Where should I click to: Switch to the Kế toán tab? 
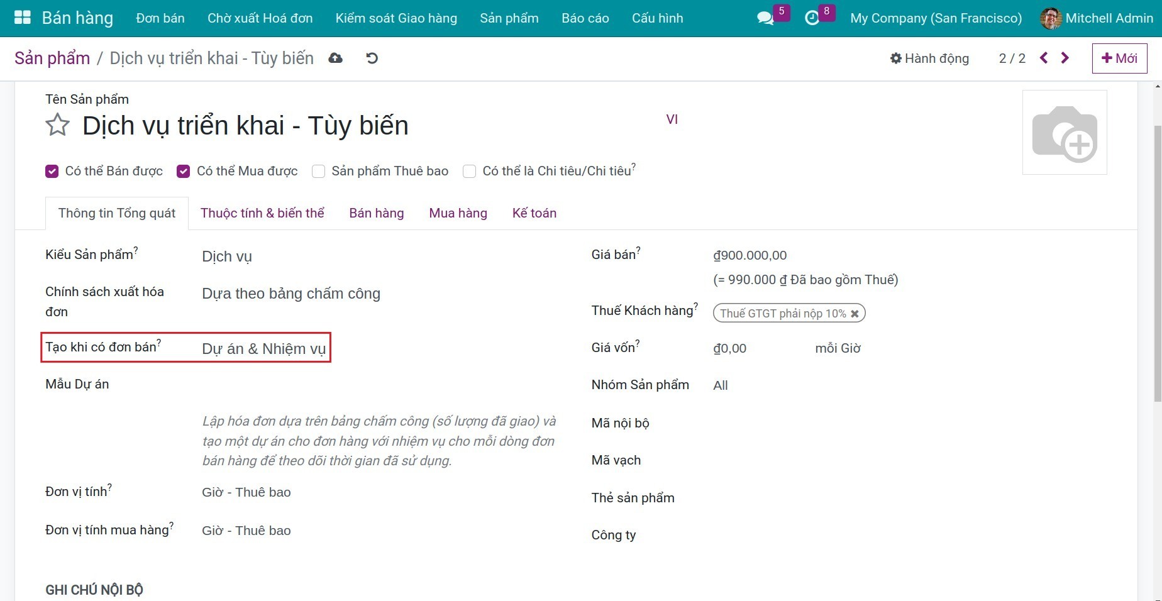[534, 213]
